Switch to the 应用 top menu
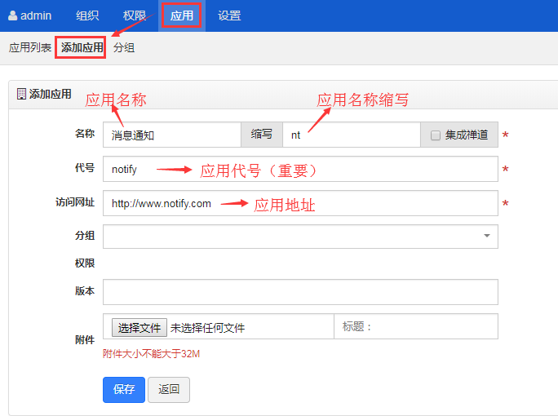The height and width of the screenshot is (416, 558). click(x=181, y=15)
